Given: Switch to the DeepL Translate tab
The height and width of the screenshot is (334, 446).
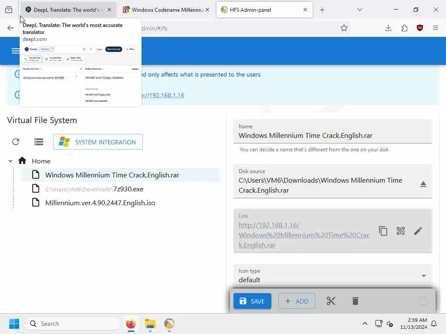Looking at the screenshot, I should pos(68,10).
